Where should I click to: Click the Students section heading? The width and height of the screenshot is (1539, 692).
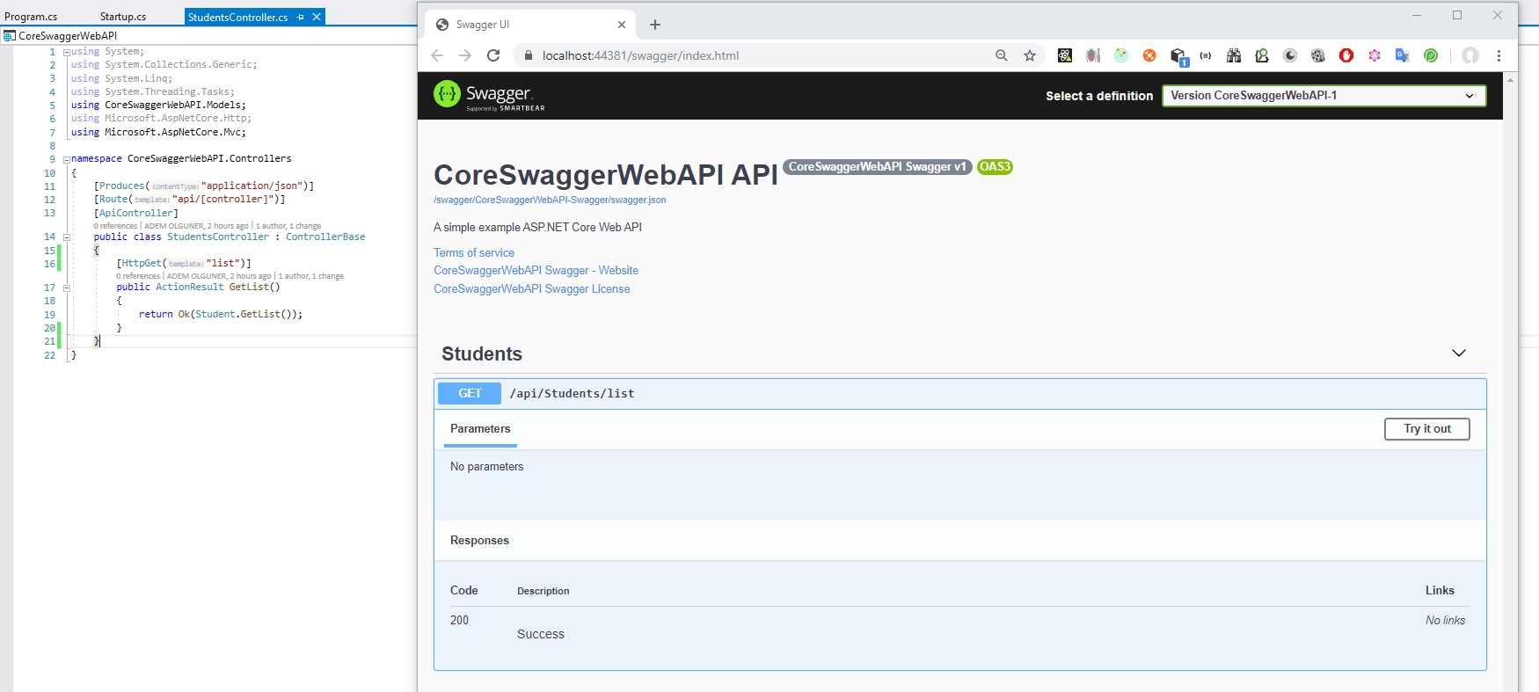pos(482,353)
